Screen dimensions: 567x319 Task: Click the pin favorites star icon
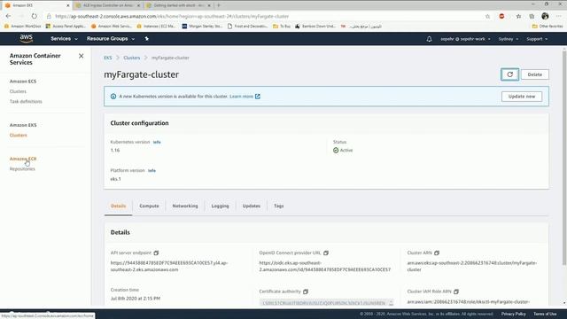[x=147, y=39]
